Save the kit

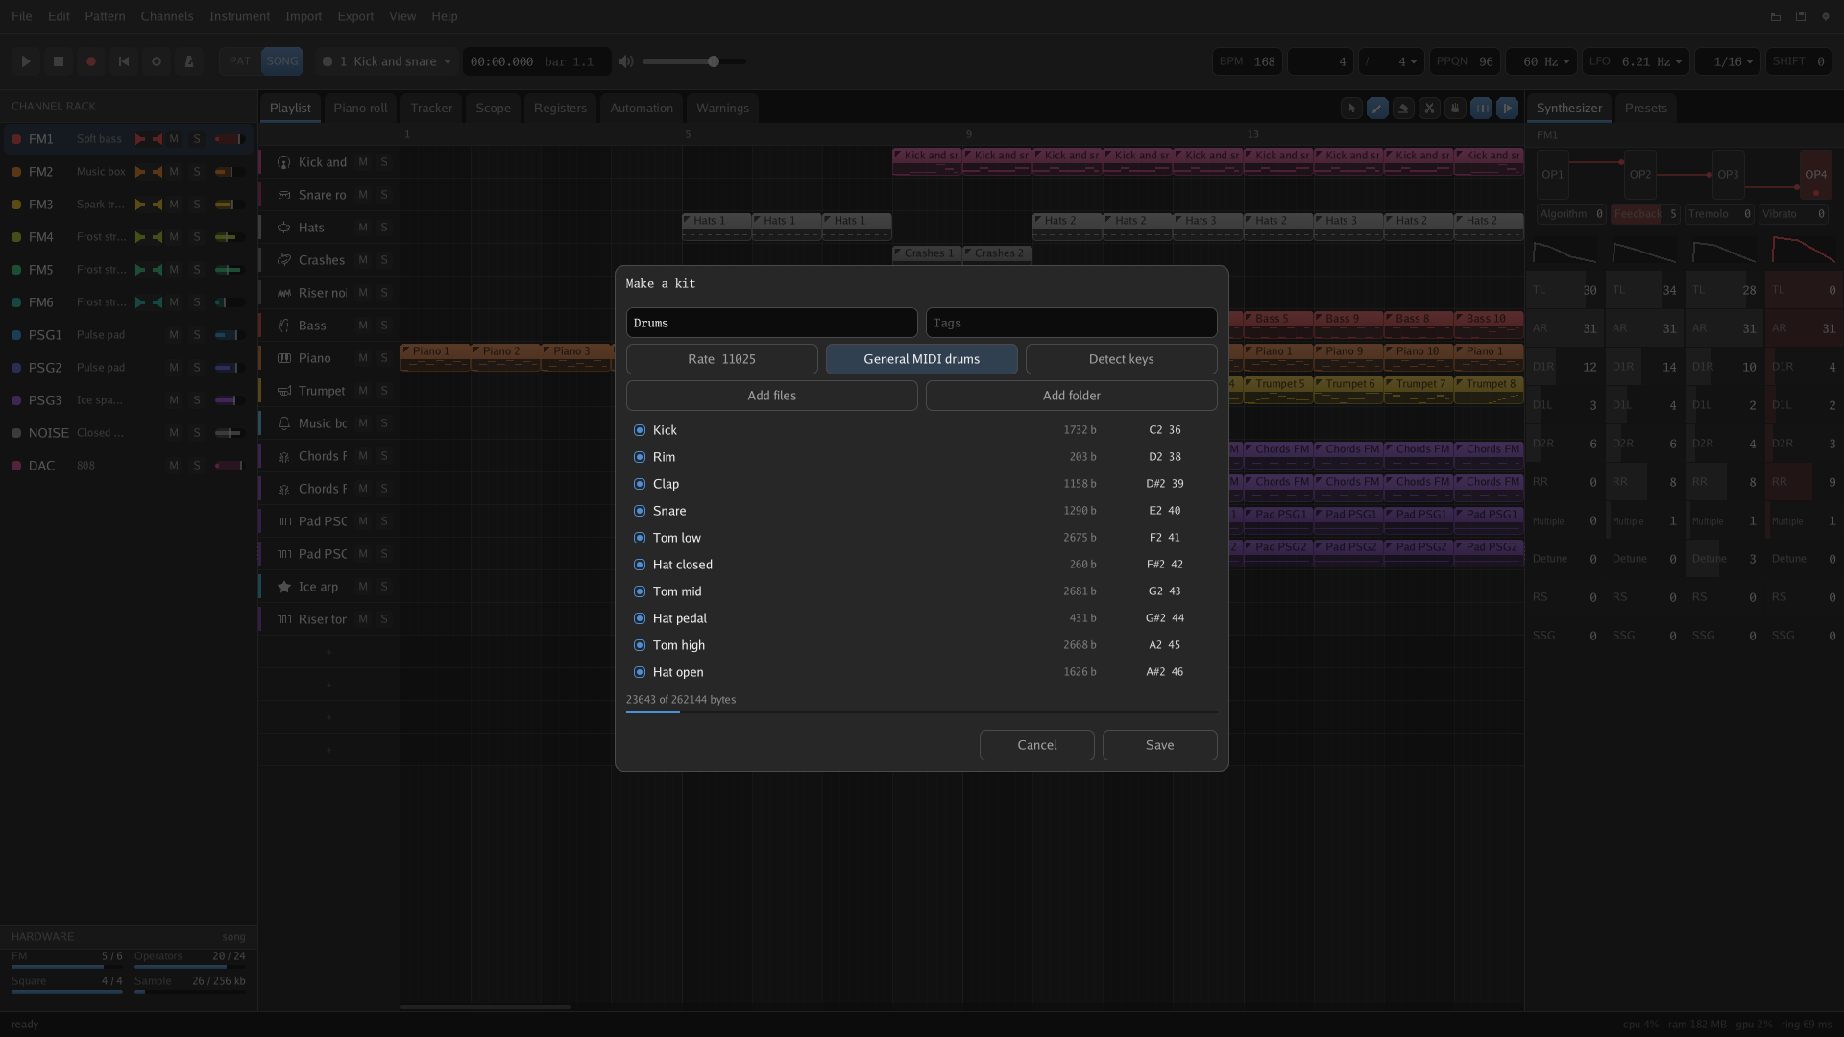(1160, 745)
